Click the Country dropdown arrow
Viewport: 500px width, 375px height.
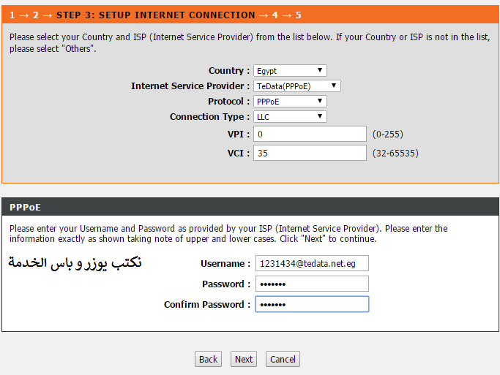click(320, 70)
